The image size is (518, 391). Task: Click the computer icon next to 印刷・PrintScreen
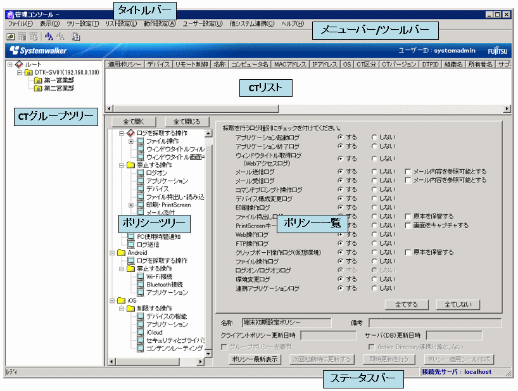(x=141, y=205)
